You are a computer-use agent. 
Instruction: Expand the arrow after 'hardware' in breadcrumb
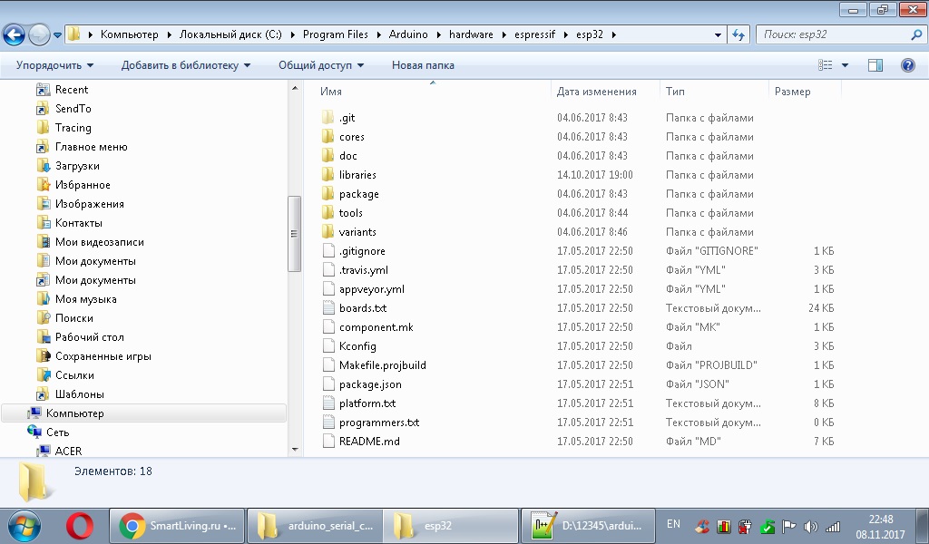click(x=504, y=35)
